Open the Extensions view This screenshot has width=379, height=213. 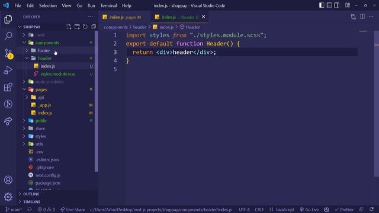8,87
